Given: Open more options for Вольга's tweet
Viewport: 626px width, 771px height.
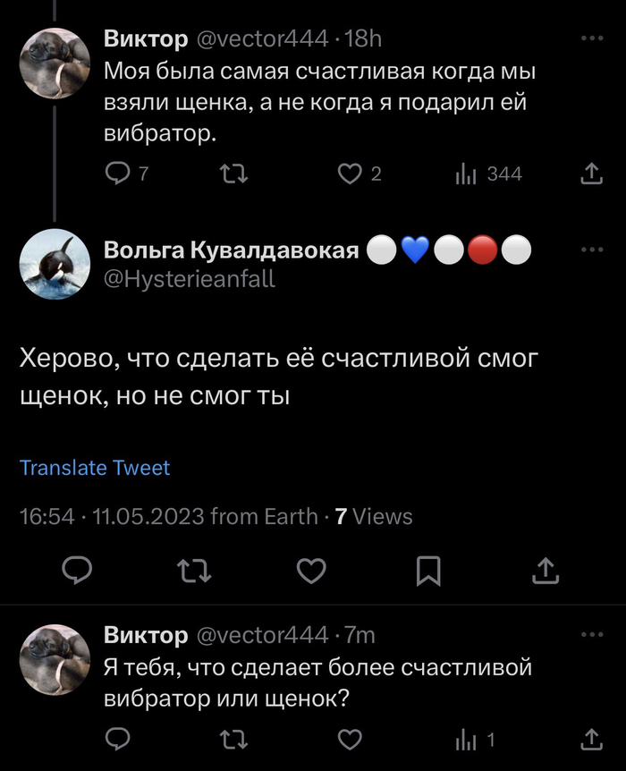Looking at the screenshot, I should (x=590, y=249).
